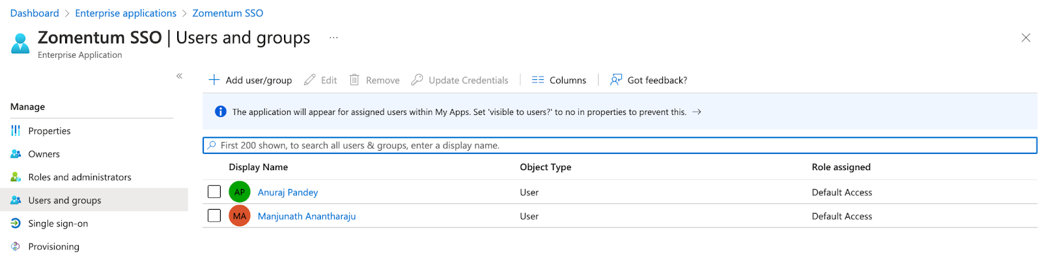Click User type in Manjunath Anantharaju row
Viewport: 1042px width, 263px height.
click(x=529, y=216)
